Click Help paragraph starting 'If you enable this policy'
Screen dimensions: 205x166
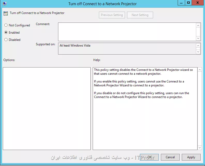coord(139,84)
